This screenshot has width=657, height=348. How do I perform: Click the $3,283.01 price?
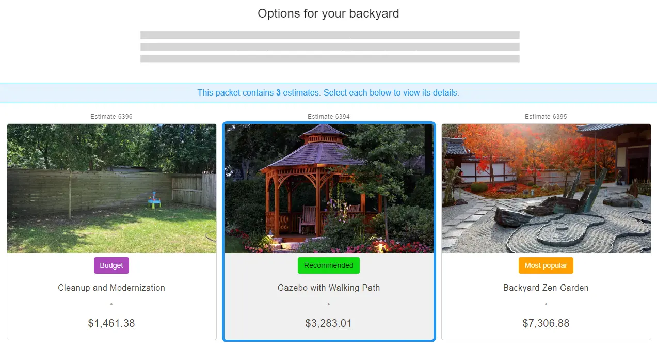329,324
